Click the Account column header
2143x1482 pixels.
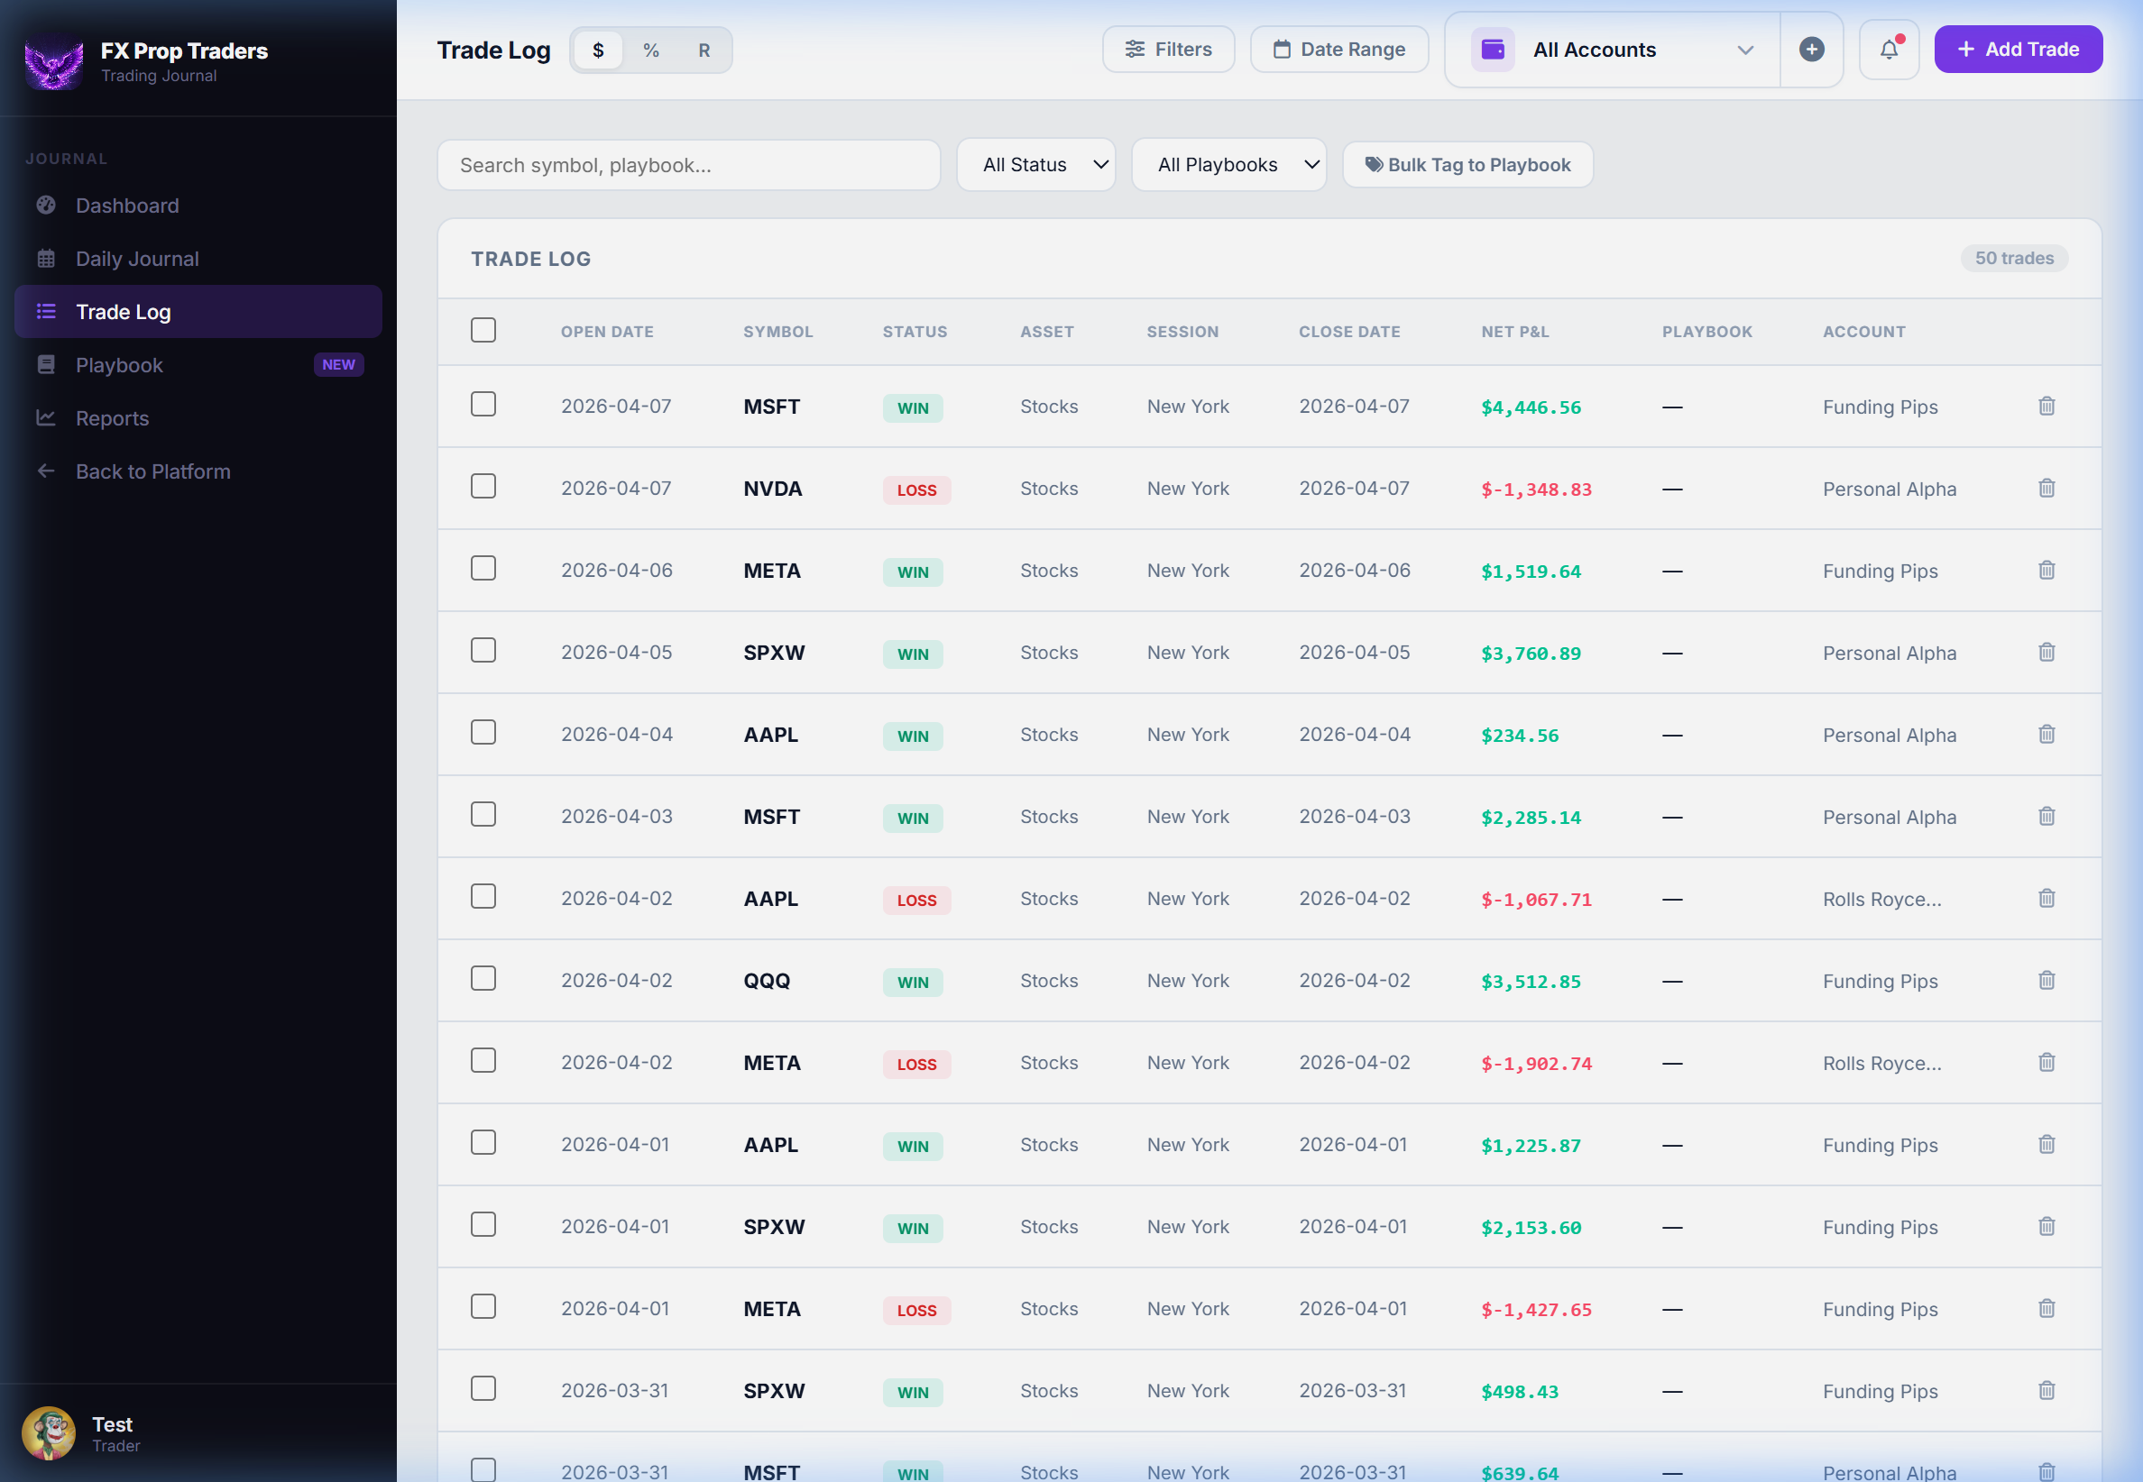(1863, 332)
